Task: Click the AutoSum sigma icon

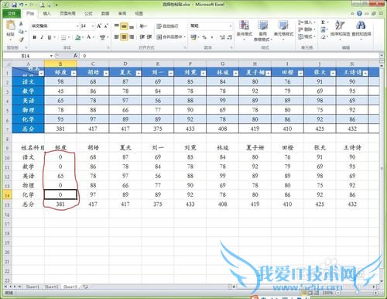Action: click(x=323, y=22)
